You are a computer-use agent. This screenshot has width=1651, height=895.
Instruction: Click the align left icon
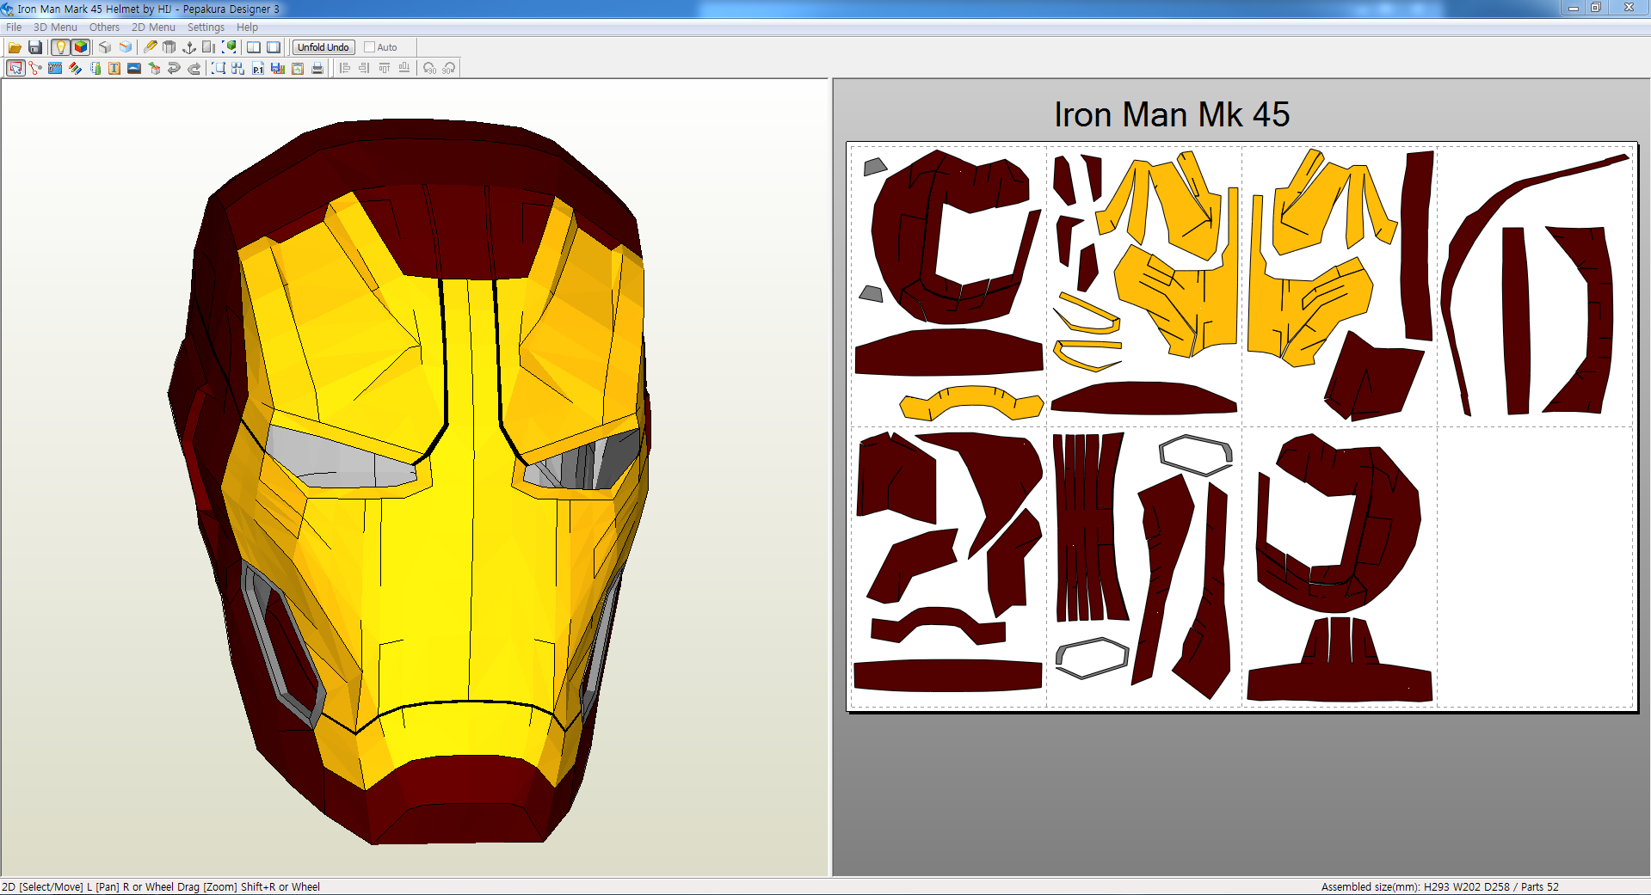click(x=345, y=68)
